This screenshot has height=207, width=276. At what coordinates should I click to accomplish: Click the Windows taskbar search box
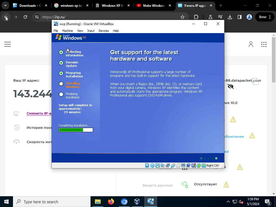(51, 202)
